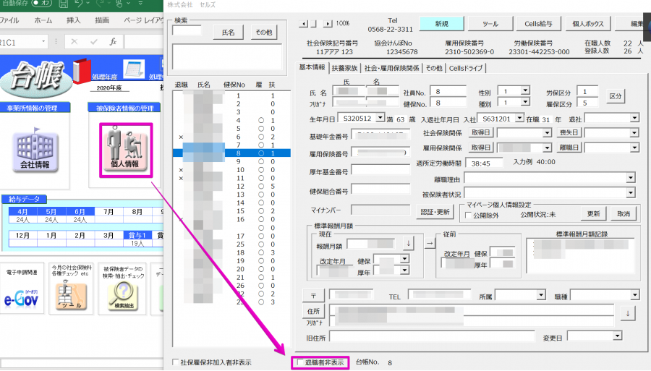Switch to the その他 tab
The width and height of the screenshot is (651, 371).
(x=434, y=68)
